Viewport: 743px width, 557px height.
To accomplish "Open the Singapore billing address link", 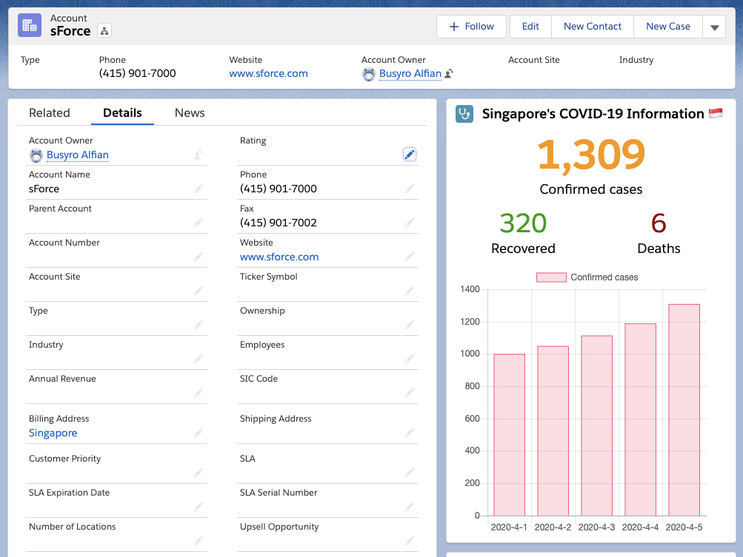I will [x=53, y=433].
